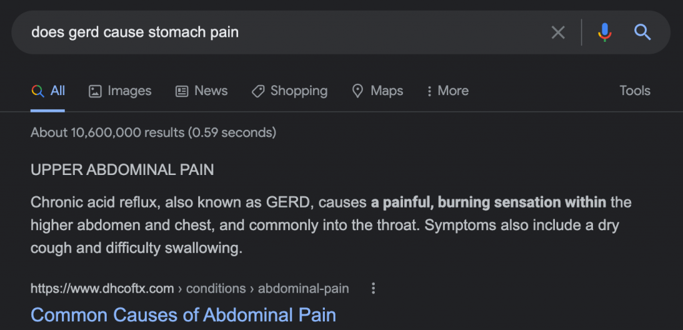Click the Shopping tab tag icon
Viewport: 683px width, 330px height.
pos(258,91)
